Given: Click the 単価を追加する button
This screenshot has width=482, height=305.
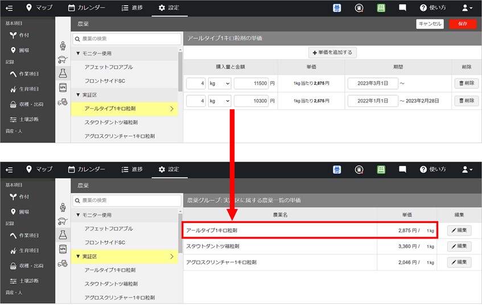Looking at the screenshot, I should (332, 52).
